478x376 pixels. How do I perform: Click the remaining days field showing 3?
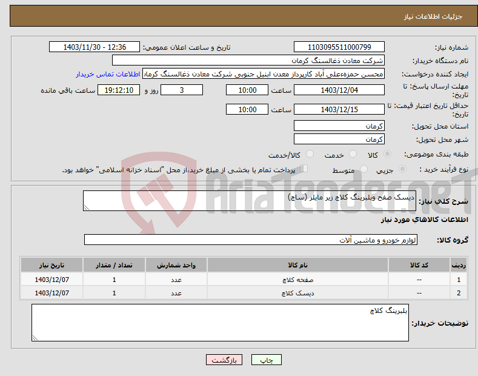pos(182,90)
